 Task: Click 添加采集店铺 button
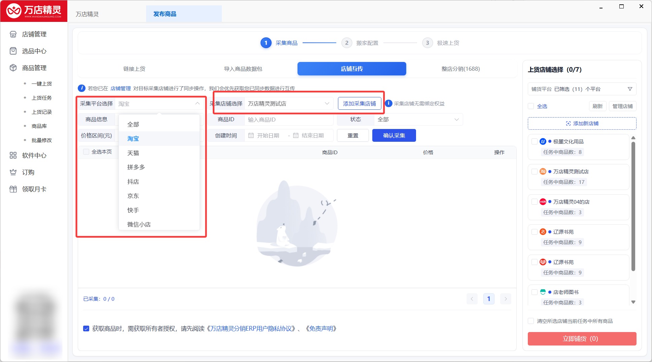359,103
